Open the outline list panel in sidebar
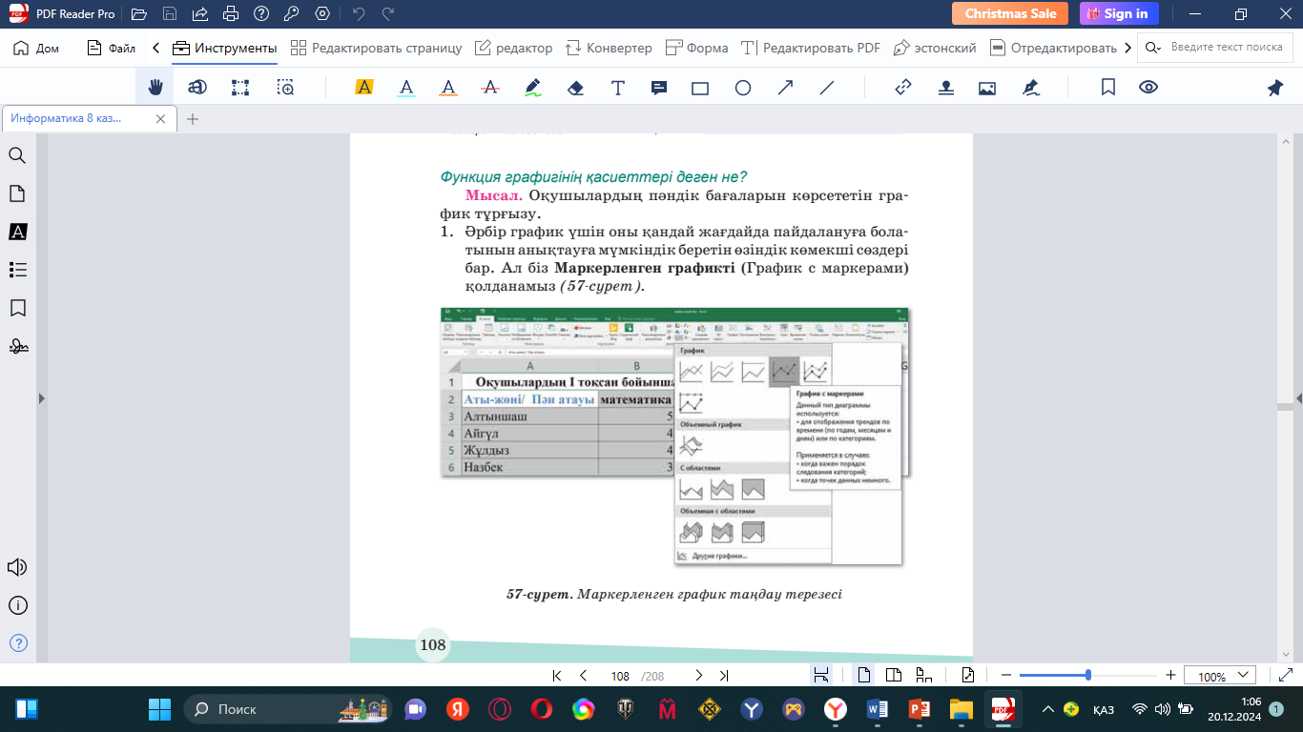 (x=17, y=270)
